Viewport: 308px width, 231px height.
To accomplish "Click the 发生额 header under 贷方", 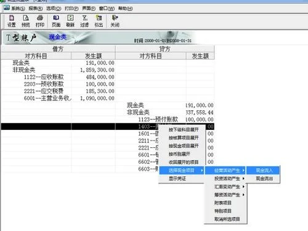I will click(x=200, y=56).
